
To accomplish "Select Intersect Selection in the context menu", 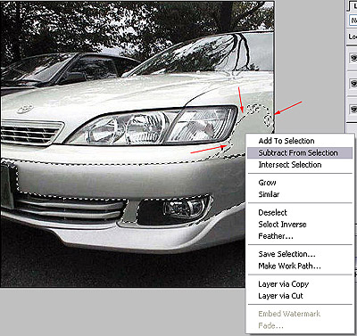I will [x=300, y=165].
